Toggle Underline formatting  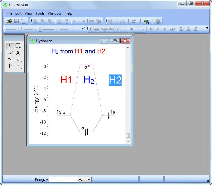point(165,29)
